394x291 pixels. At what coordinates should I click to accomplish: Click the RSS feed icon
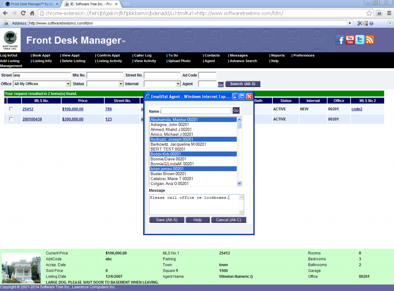point(370,40)
